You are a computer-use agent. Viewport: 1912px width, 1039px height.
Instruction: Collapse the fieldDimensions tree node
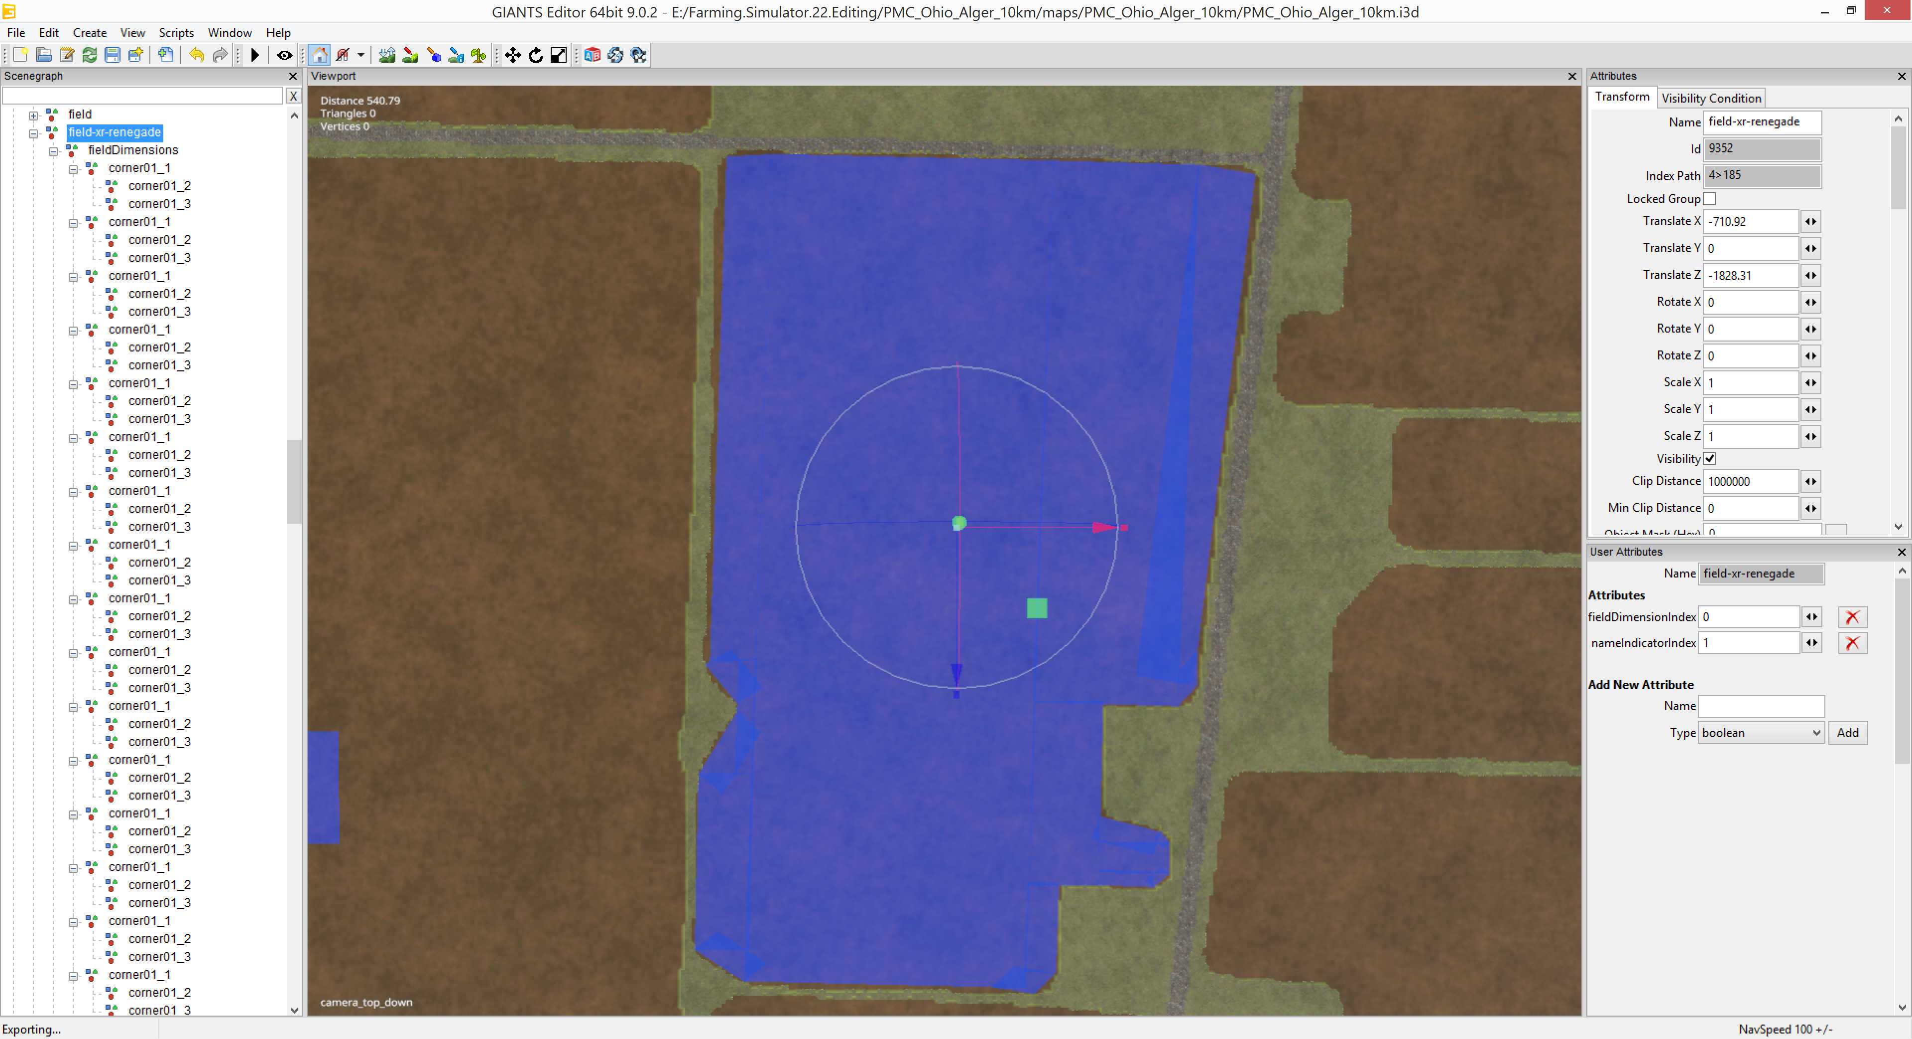[53, 151]
